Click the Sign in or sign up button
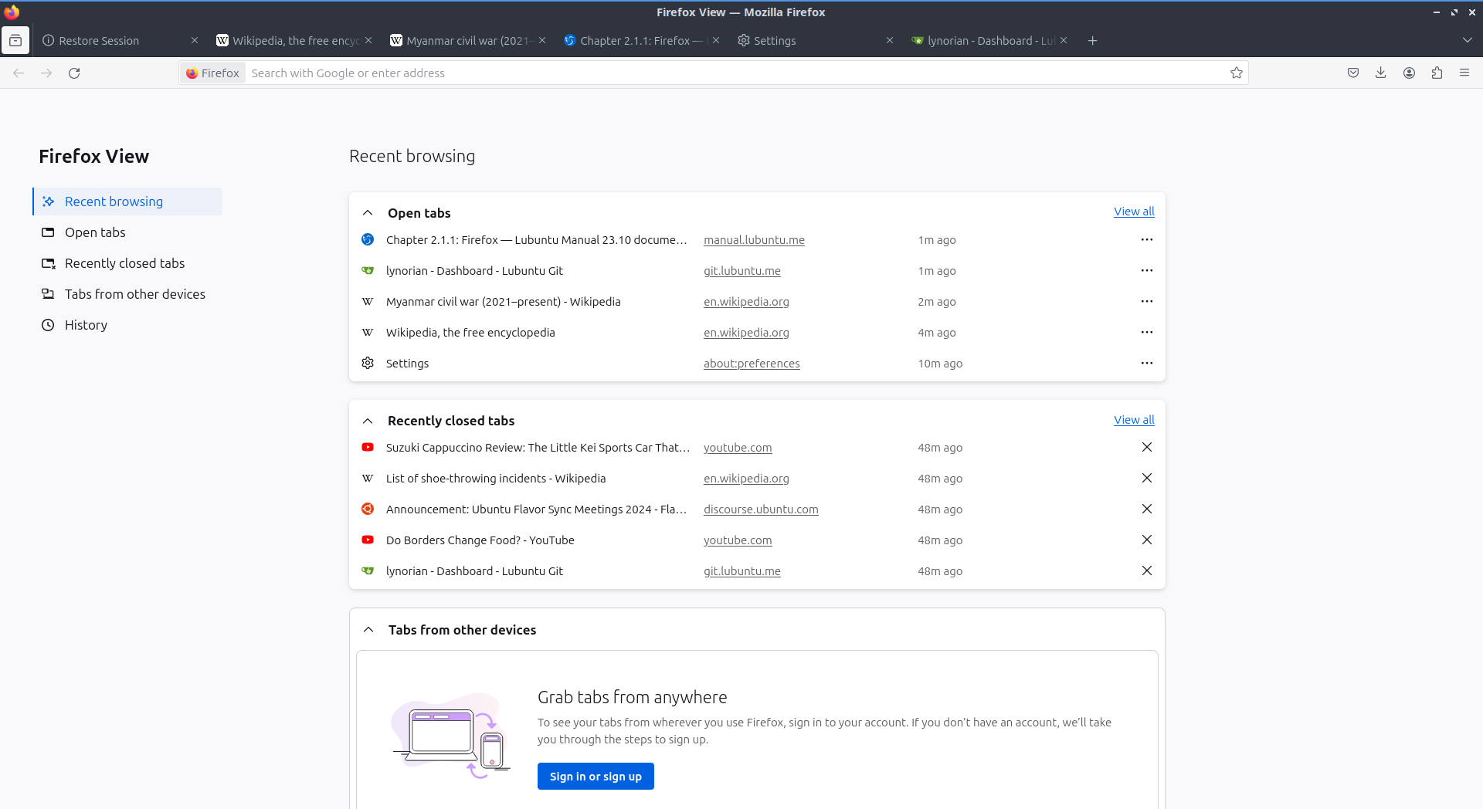 click(596, 777)
